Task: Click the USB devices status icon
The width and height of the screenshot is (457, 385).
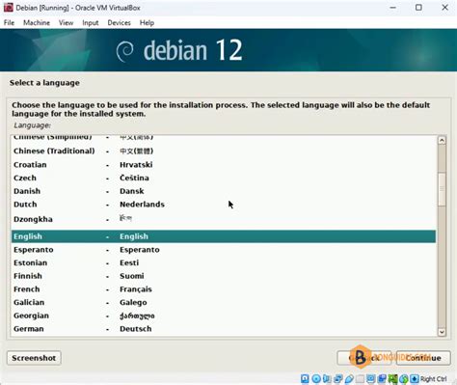Action: coord(349,379)
